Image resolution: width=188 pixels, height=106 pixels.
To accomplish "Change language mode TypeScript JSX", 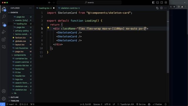I will click(x=127, y=104).
